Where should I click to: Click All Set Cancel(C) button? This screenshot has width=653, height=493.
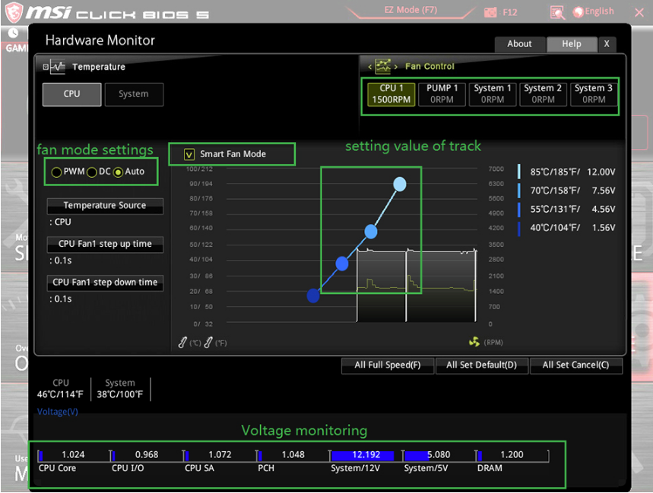click(576, 365)
